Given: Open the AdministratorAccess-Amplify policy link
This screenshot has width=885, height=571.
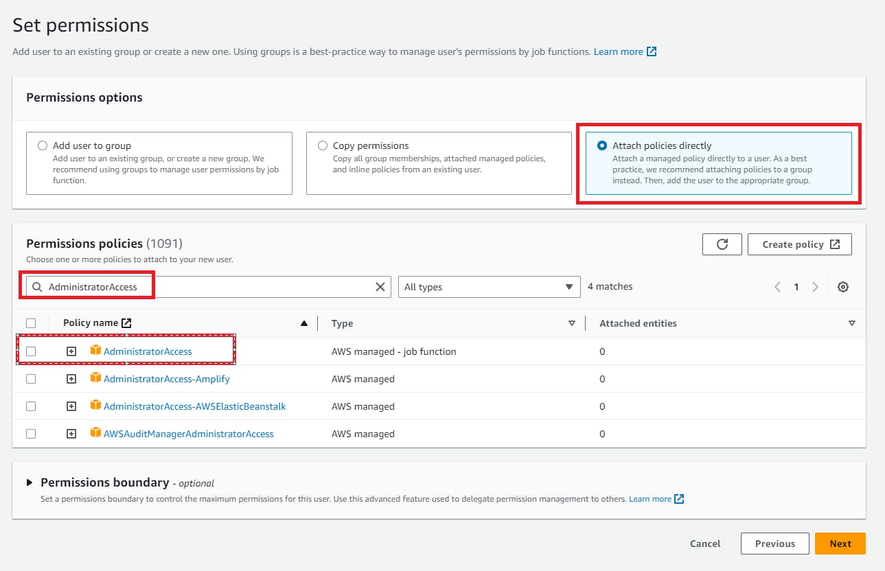Looking at the screenshot, I should (166, 379).
